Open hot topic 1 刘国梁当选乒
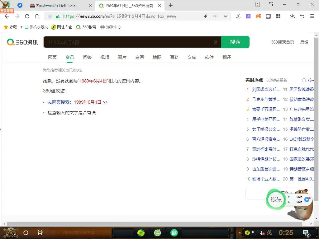 tap(266, 89)
